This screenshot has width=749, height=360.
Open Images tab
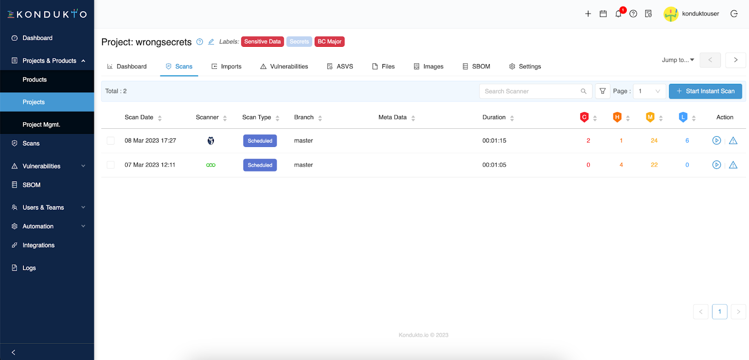428,66
